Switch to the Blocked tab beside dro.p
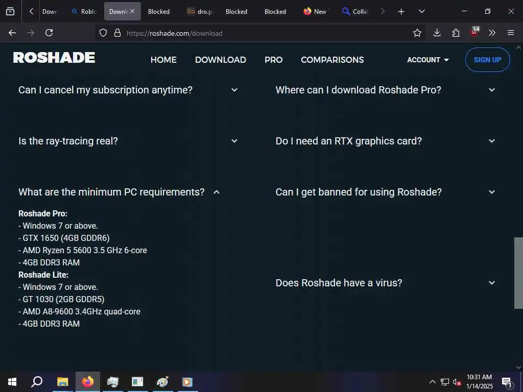523x392 pixels. coord(236,11)
